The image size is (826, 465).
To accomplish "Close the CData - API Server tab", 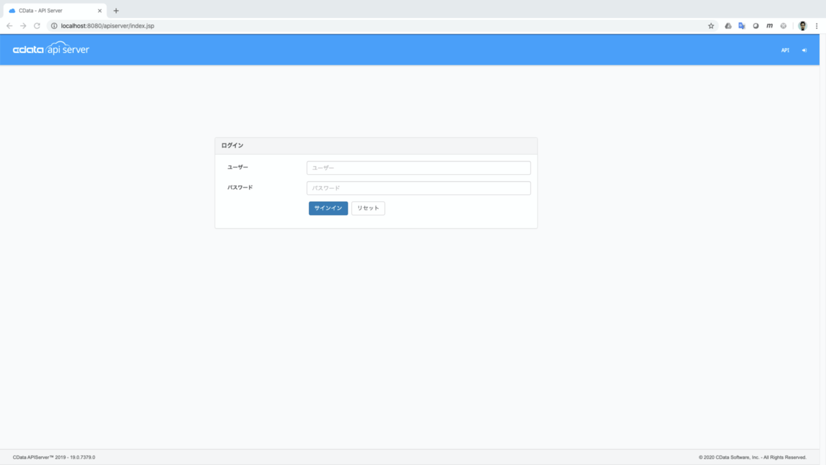I will pyautogui.click(x=99, y=10).
